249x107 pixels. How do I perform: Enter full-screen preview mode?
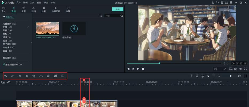[245, 69]
